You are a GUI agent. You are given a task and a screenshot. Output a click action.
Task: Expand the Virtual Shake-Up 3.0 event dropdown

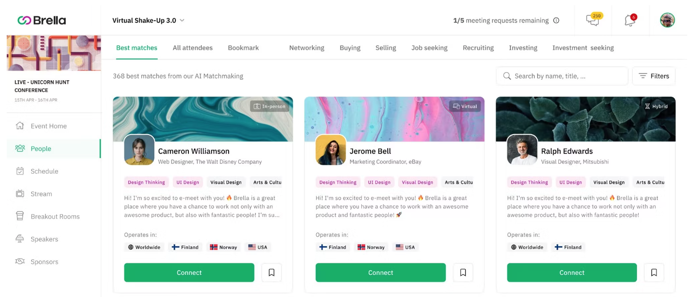pyautogui.click(x=148, y=20)
